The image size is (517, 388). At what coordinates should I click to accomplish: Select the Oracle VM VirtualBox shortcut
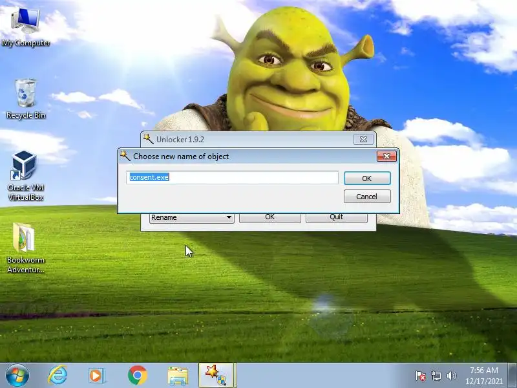[x=26, y=176]
